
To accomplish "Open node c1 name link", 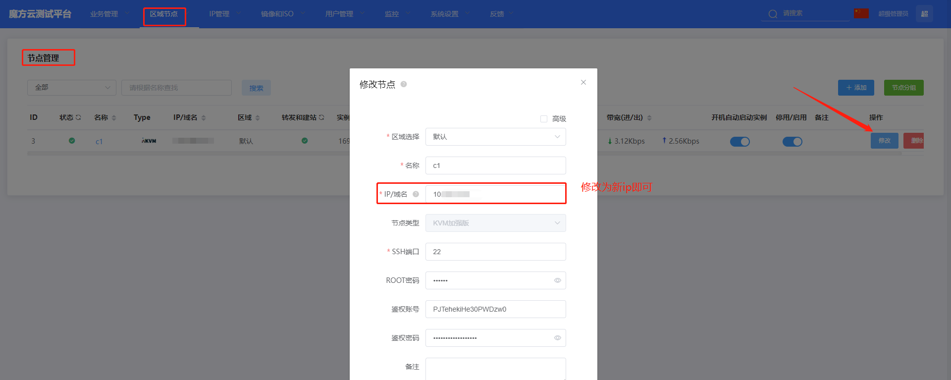I will pyautogui.click(x=99, y=142).
